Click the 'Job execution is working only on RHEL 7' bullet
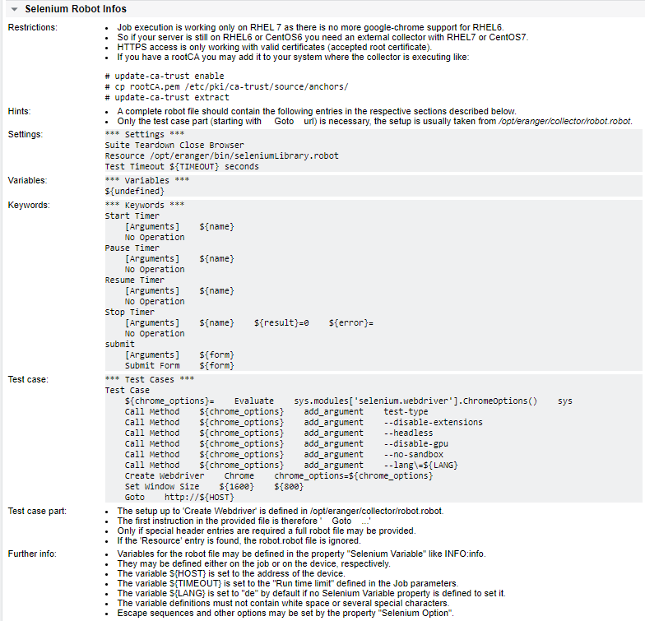The width and height of the screenshot is (645, 621). 310,28
